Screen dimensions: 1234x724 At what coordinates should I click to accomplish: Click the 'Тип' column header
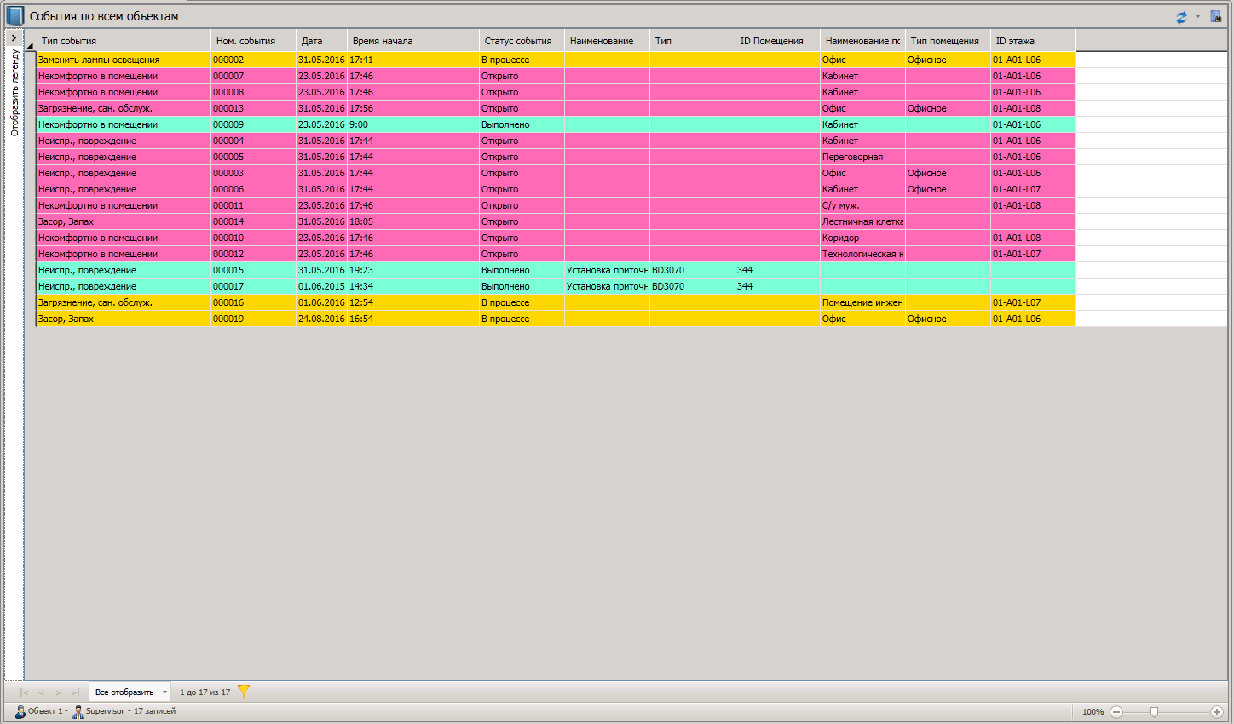[692, 41]
